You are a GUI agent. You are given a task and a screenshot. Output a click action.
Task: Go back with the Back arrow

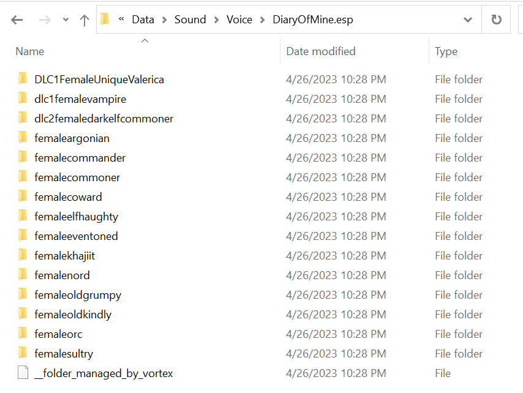pos(17,20)
